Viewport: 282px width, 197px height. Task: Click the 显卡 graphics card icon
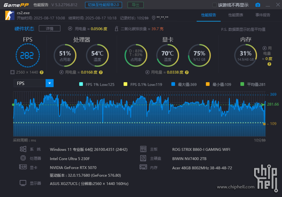tap(23, 167)
